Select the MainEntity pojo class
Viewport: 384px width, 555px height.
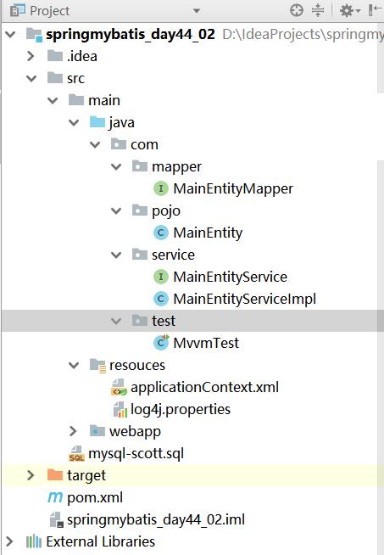point(208,233)
